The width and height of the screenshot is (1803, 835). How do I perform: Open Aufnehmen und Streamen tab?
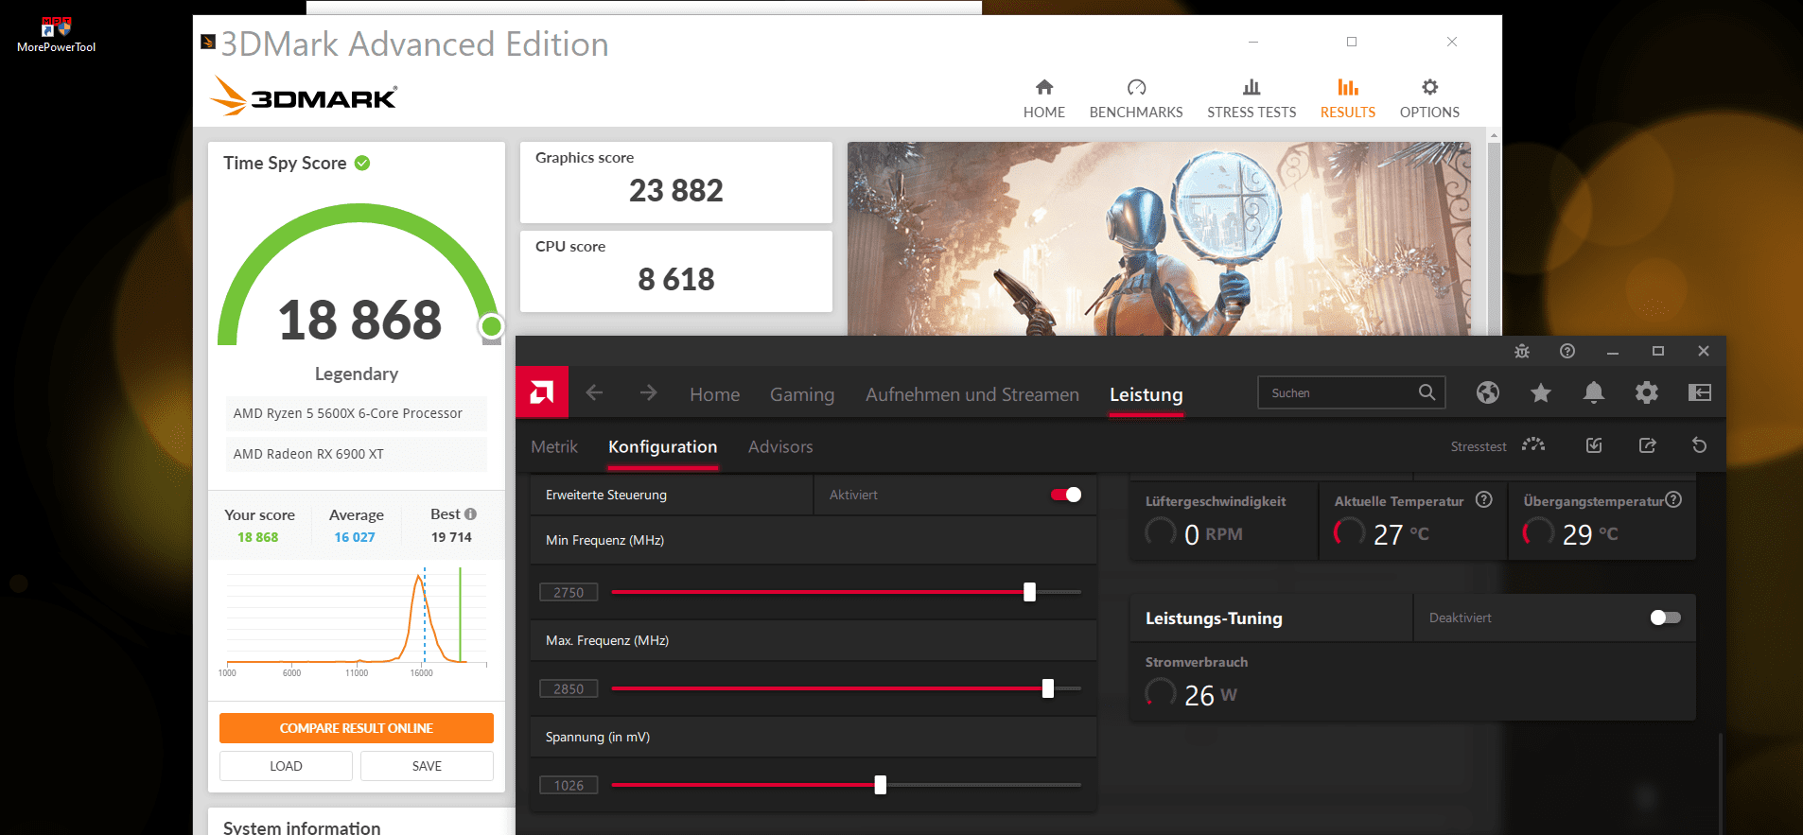coord(972,394)
